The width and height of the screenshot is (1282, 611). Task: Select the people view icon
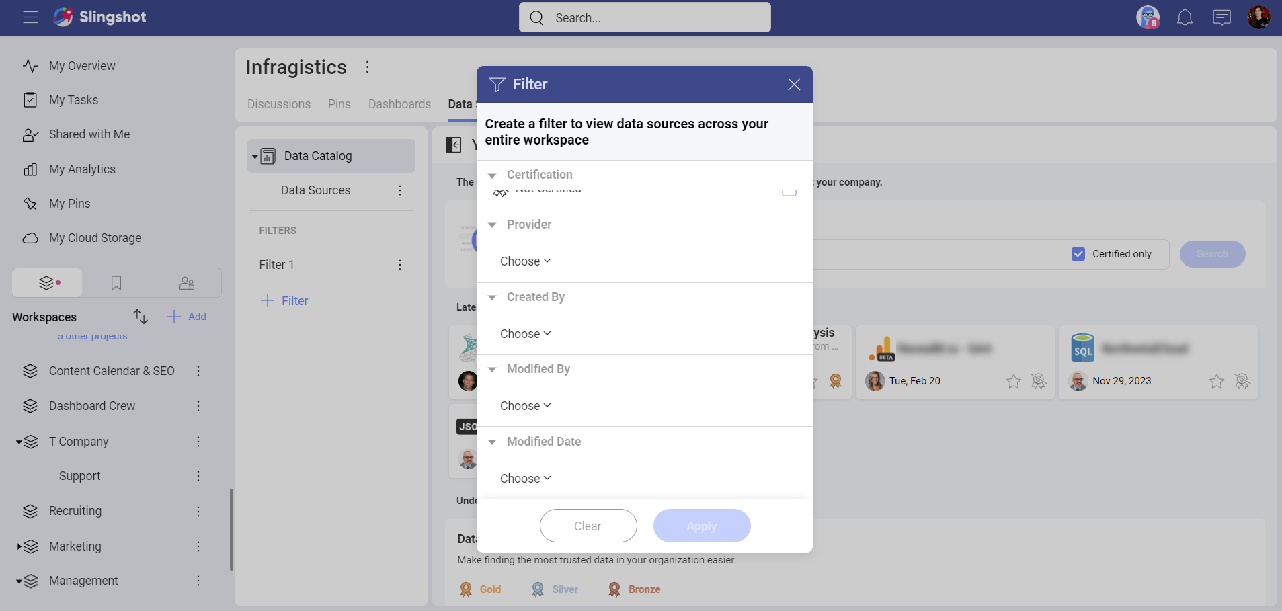187,283
